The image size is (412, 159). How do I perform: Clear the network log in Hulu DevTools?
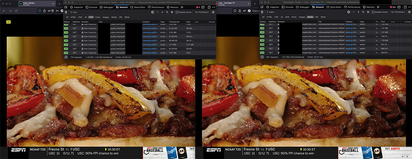[67, 12]
